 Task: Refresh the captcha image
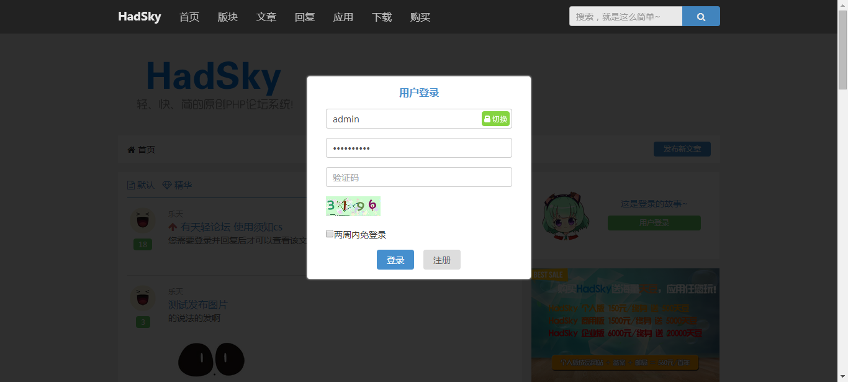coord(353,206)
